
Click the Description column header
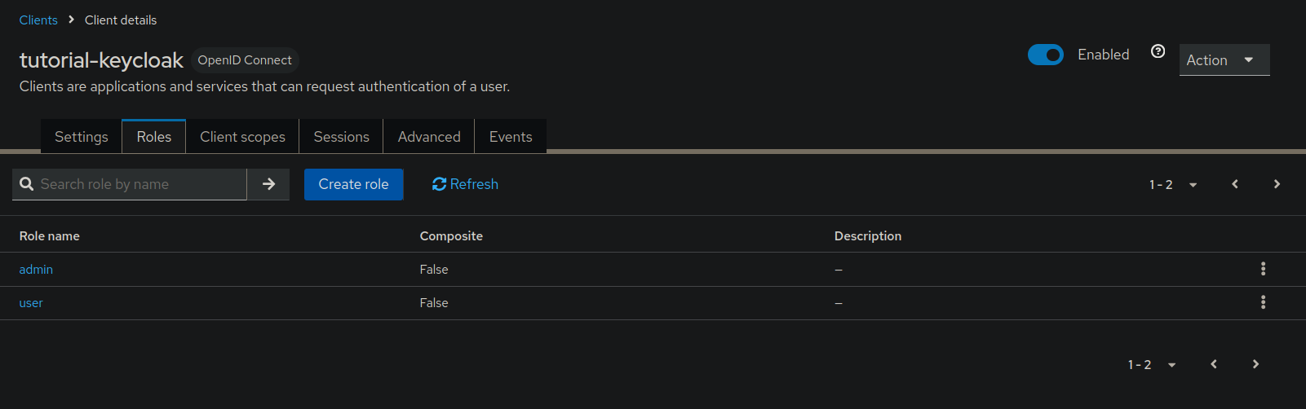868,235
